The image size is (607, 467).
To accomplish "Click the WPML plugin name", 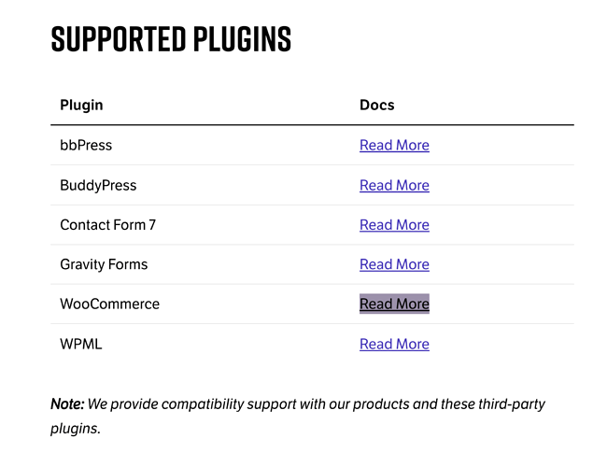I will point(81,344).
